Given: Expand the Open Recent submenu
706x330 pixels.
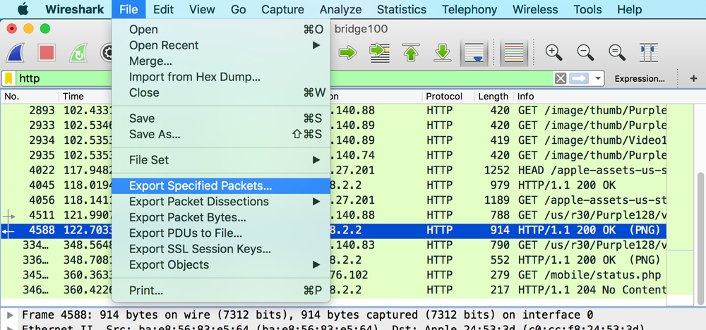Looking at the screenshot, I should click(221, 45).
